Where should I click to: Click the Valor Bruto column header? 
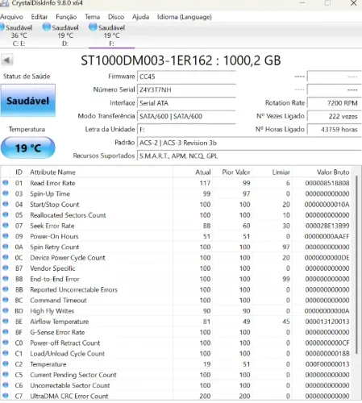click(322, 172)
